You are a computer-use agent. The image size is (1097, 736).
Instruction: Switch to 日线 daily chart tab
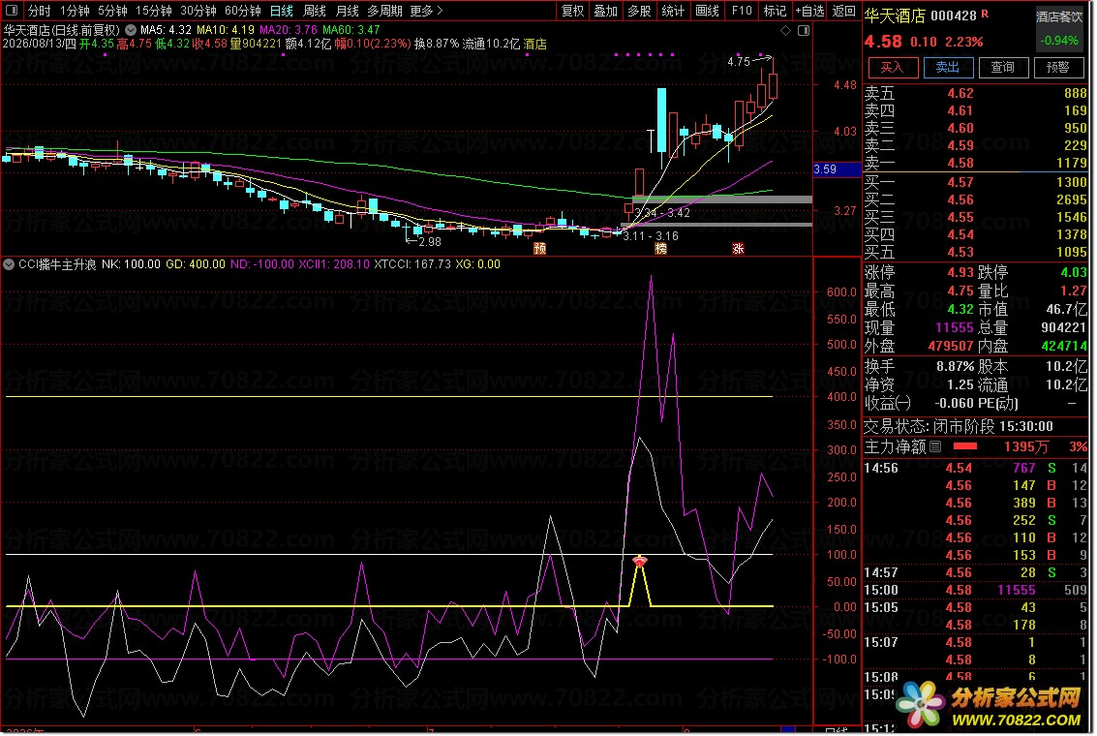coord(281,11)
